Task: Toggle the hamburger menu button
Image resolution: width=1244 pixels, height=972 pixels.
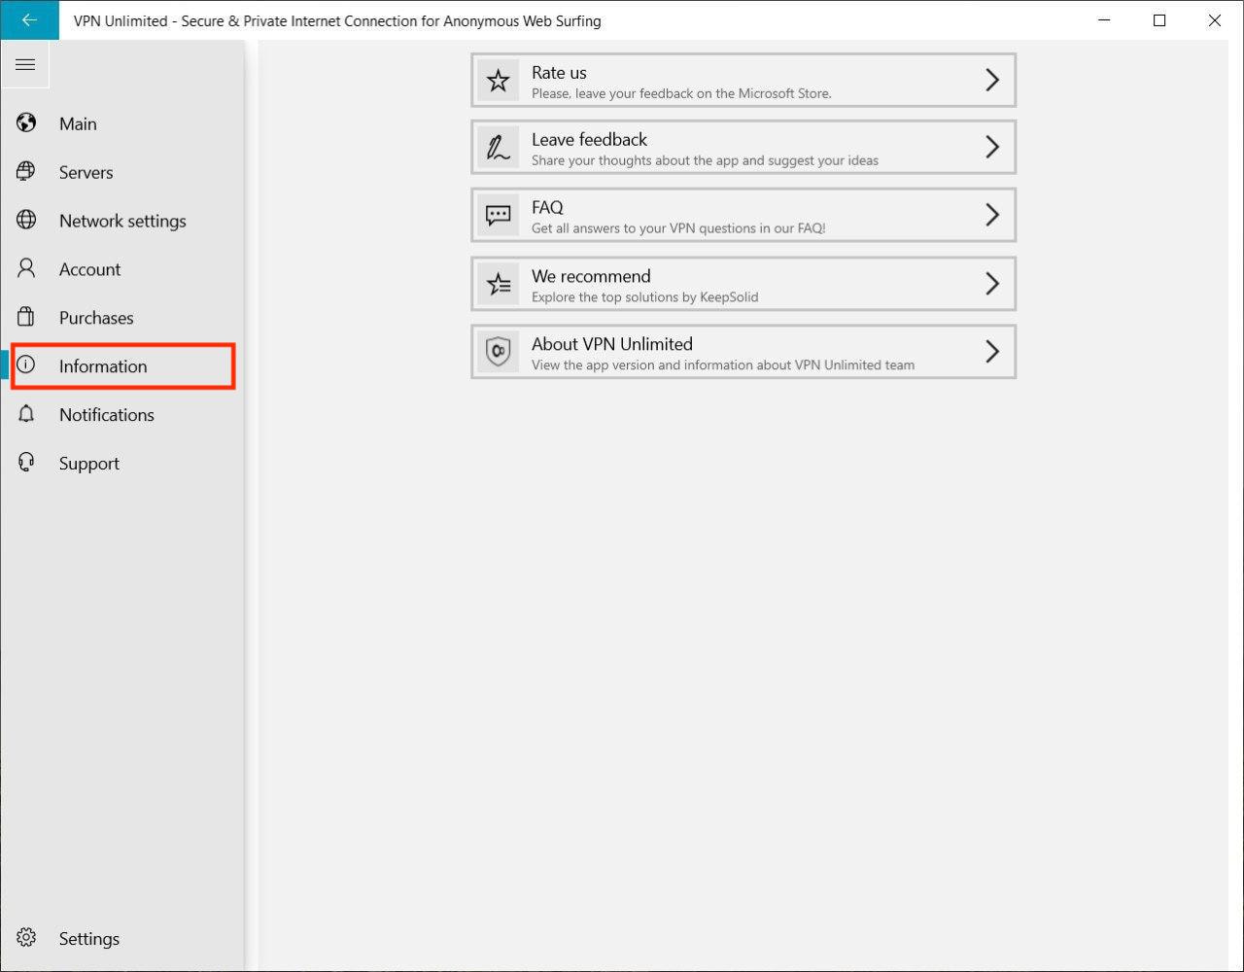Action: coord(25,65)
